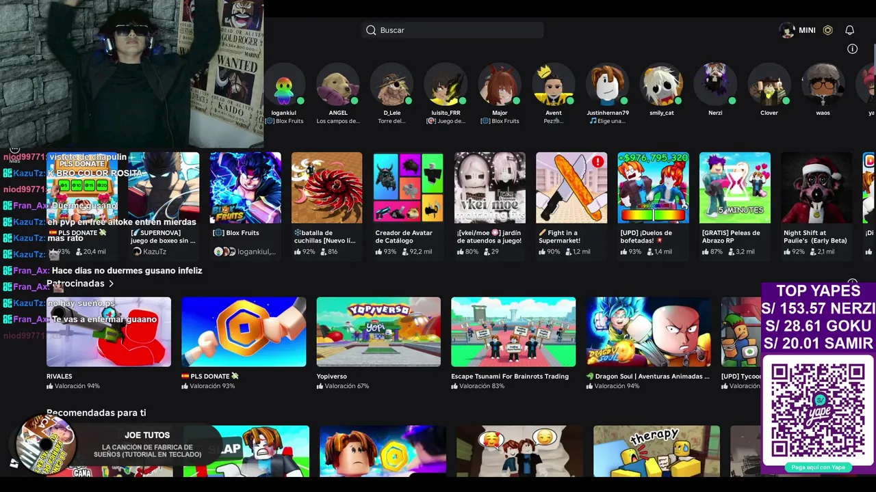The image size is (876, 492).
Task: Click the Buscar search field
Action: [452, 30]
